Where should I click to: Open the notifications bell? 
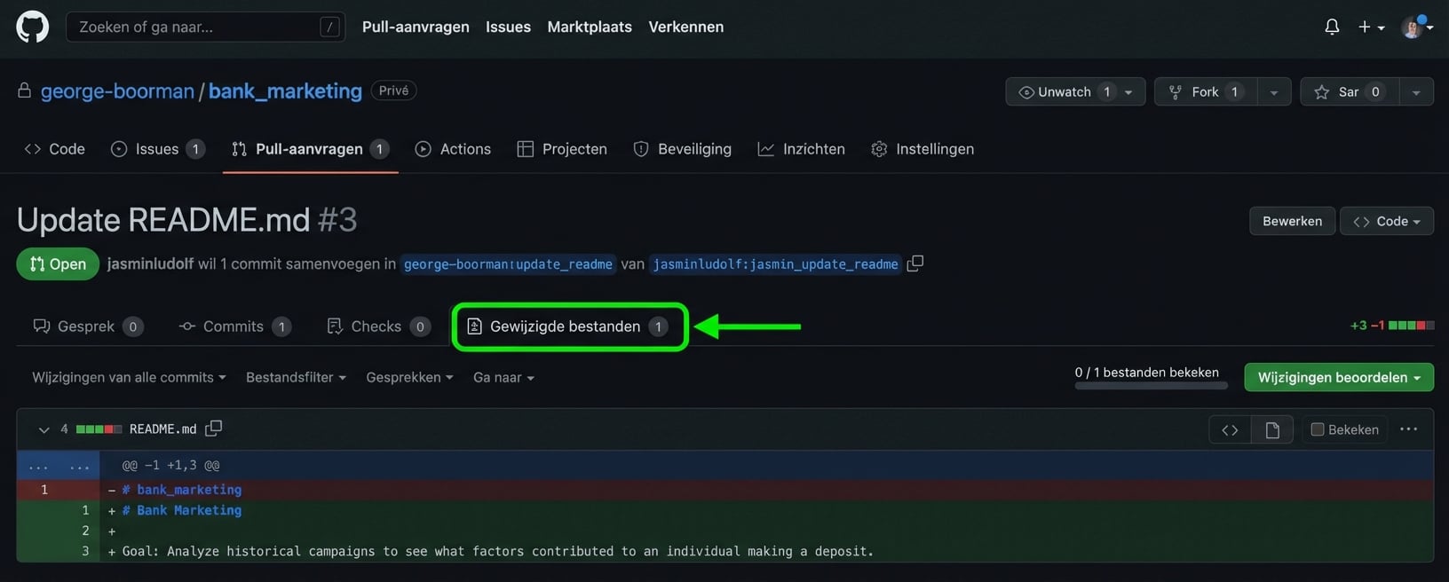click(1332, 27)
